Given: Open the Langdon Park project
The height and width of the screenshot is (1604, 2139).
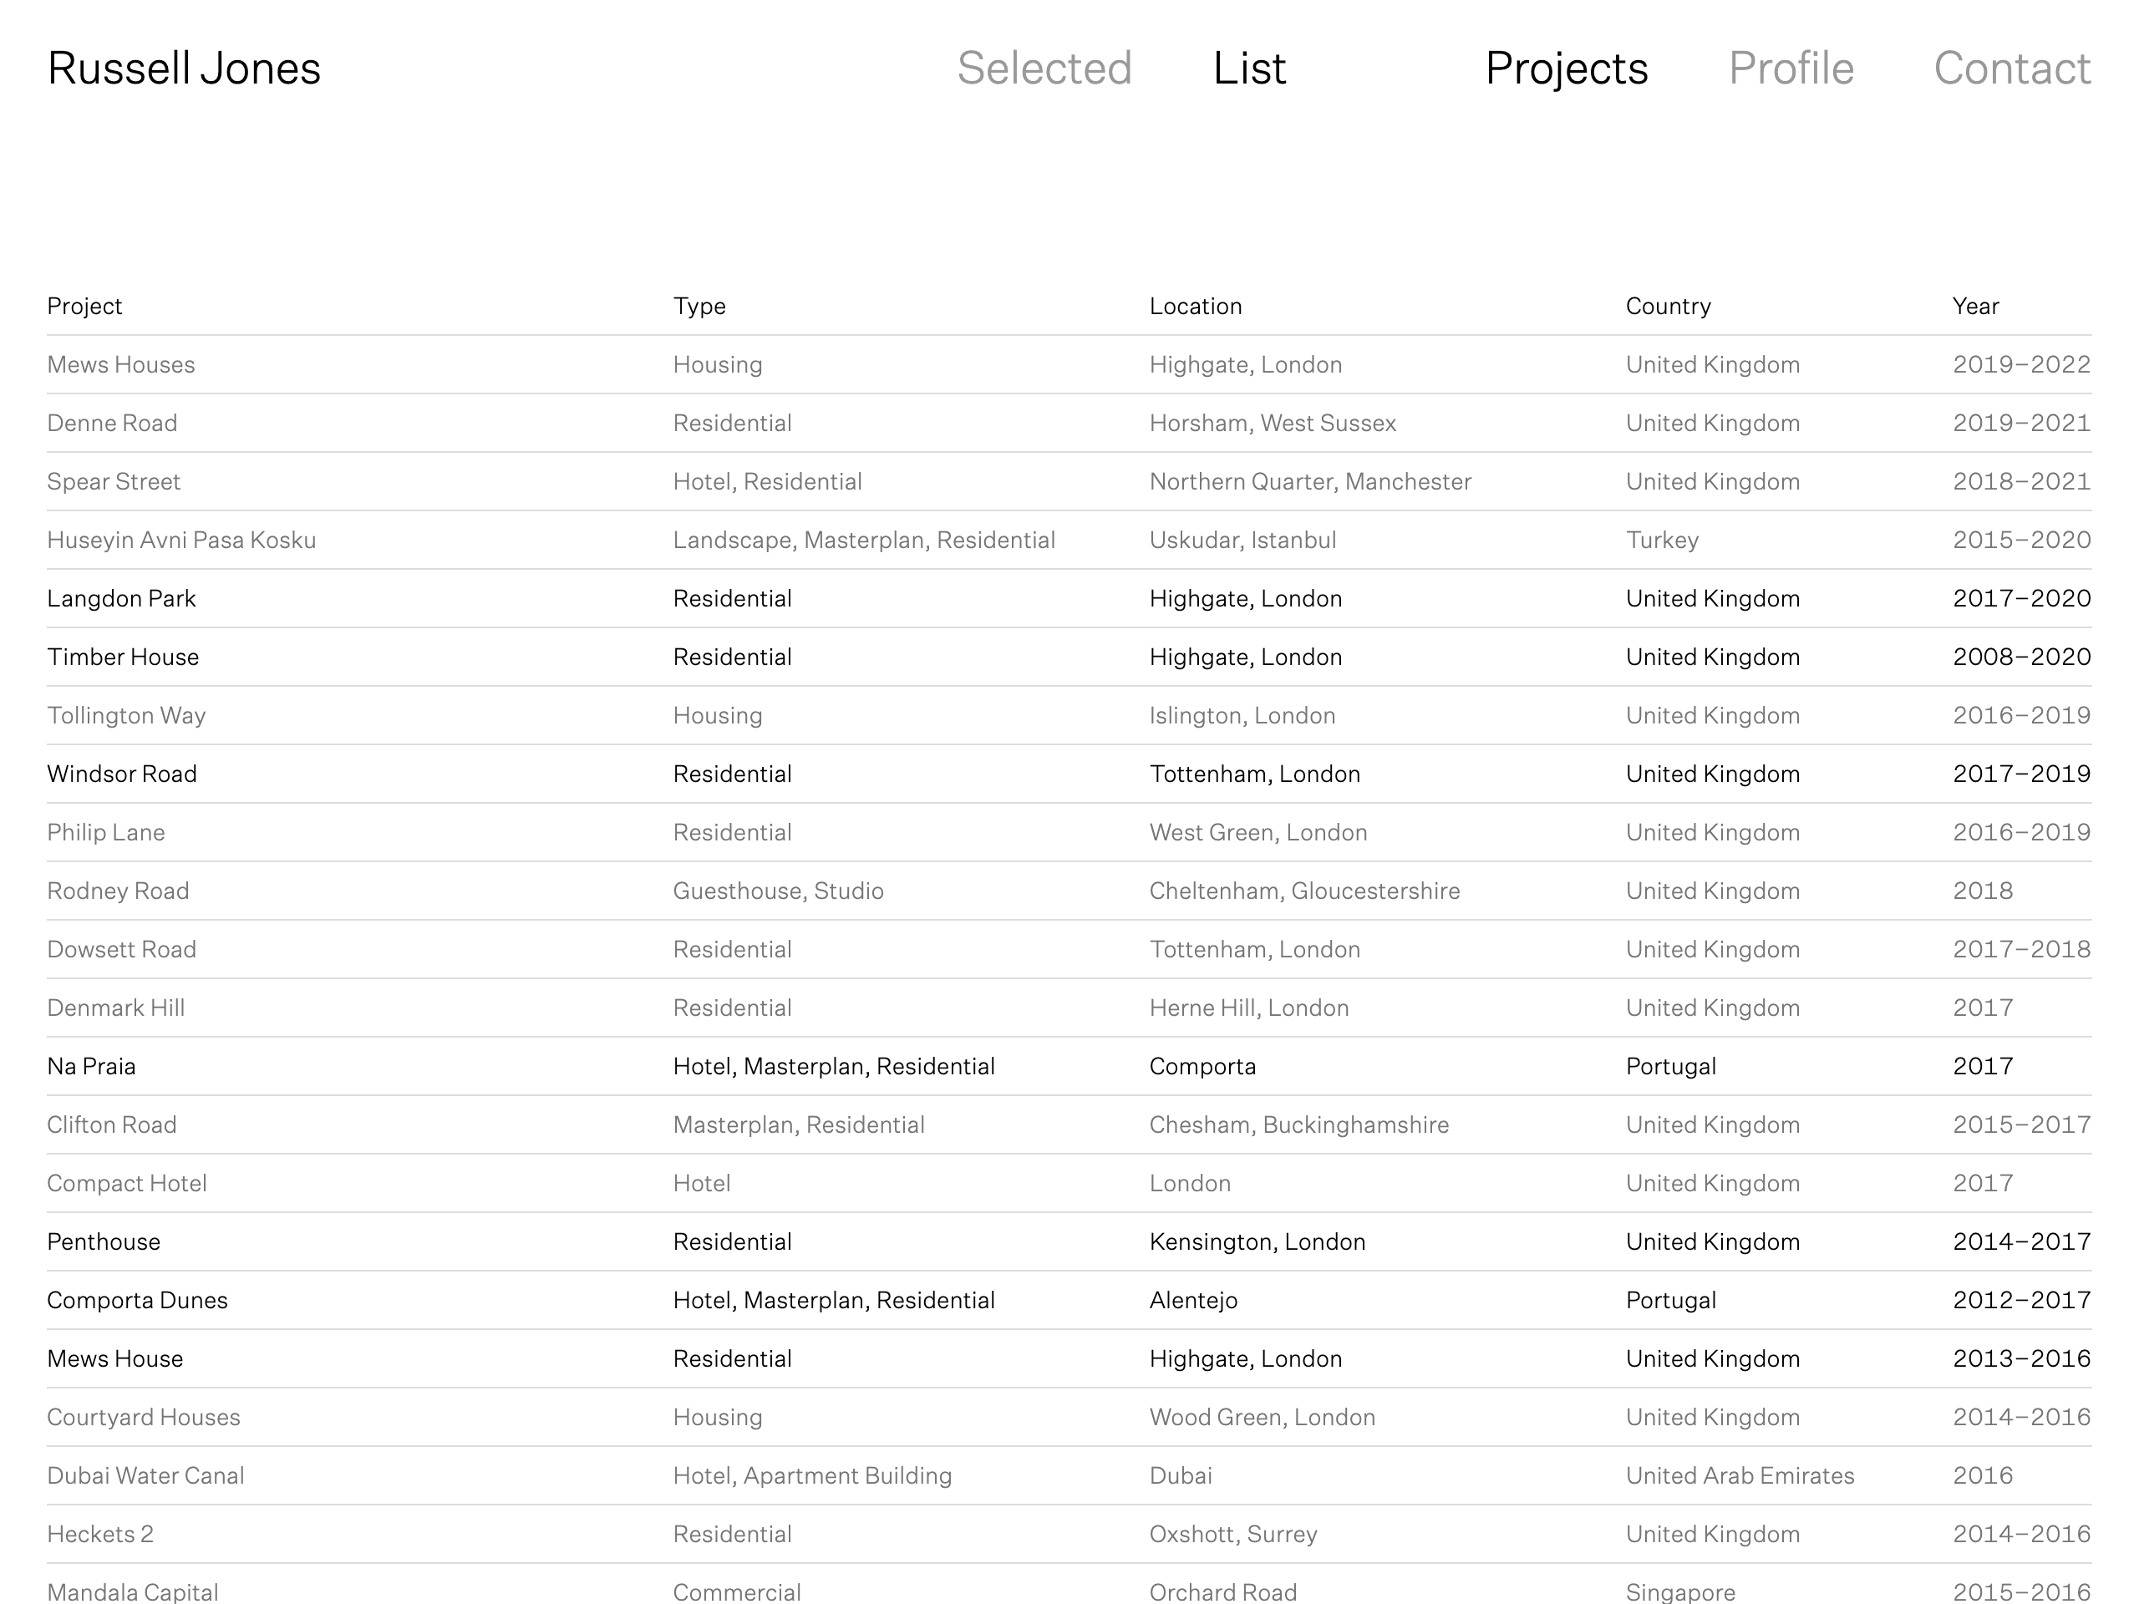Looking at the screenshot, I should (x=1069, y=598).
